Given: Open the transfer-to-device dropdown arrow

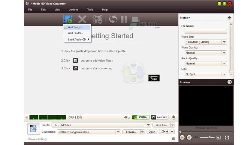Looking at the screenshot, I should point(172,132).
